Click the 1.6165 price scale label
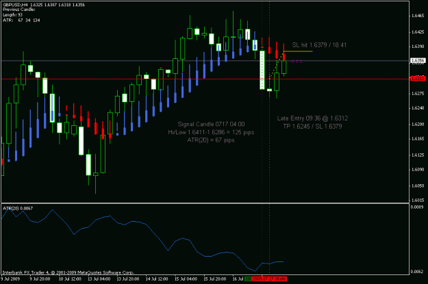Screen dimensions: 428x284 [418, 139]
